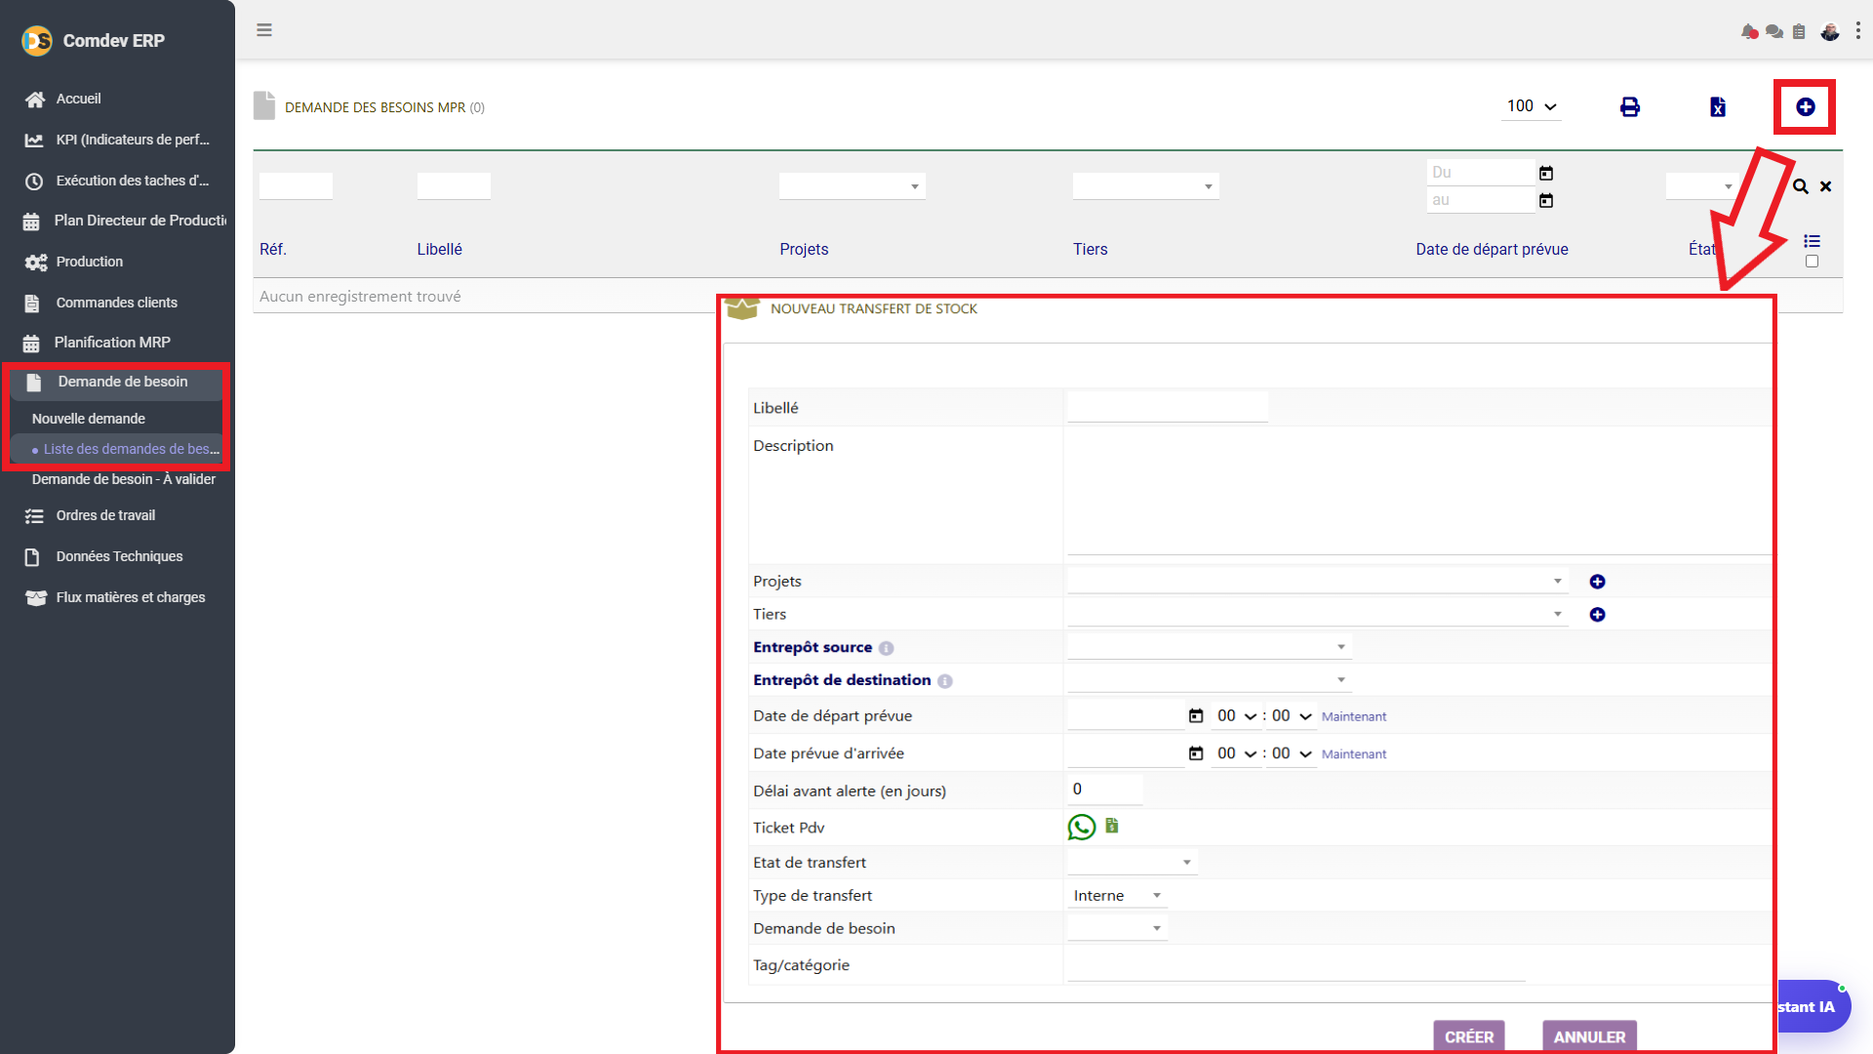Add new Tiers with plus icon
This screenshot has height=1054, width=1873.
pos(1597,615)
